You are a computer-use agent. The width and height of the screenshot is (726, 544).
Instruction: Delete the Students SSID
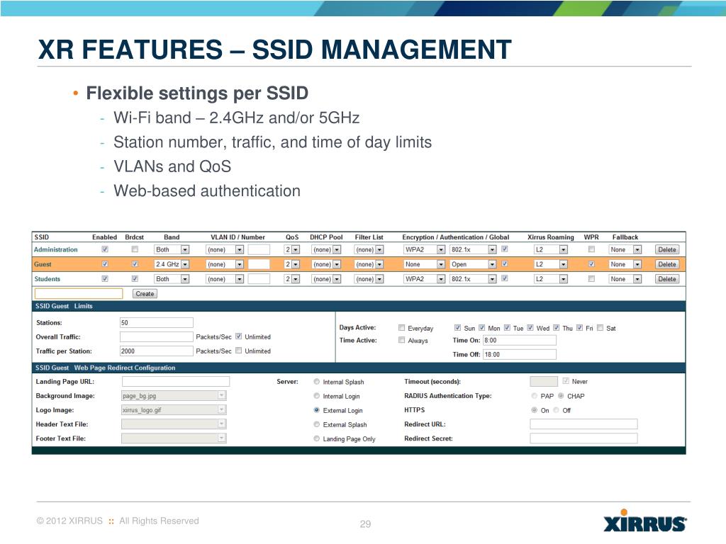(667, 279)
